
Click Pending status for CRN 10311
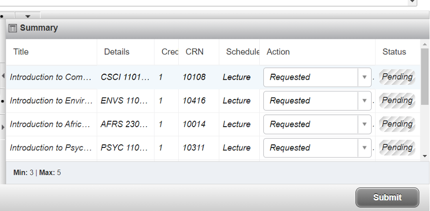point(397,147)
